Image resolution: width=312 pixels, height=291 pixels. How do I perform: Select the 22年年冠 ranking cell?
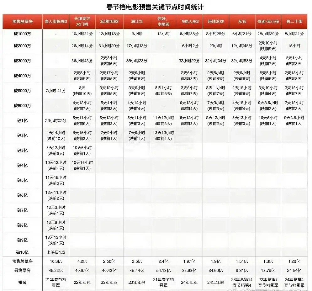(82, 282)
